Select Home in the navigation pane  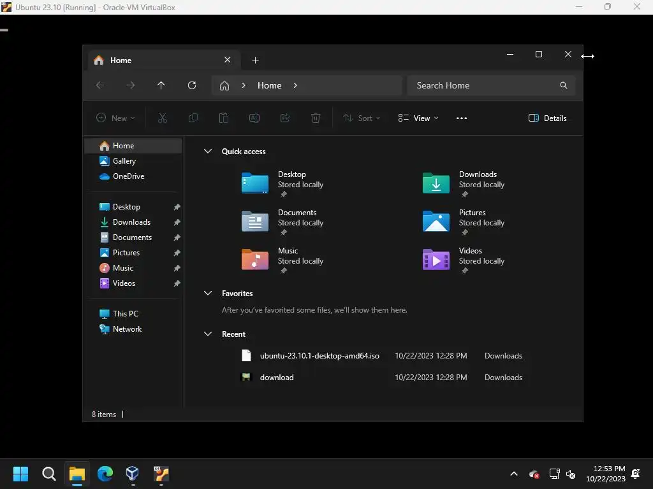(134, 146)
